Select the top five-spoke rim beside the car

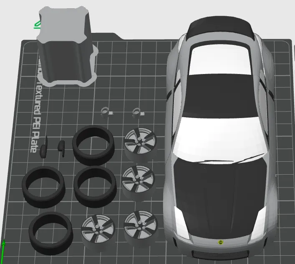(x=140, y=144)
